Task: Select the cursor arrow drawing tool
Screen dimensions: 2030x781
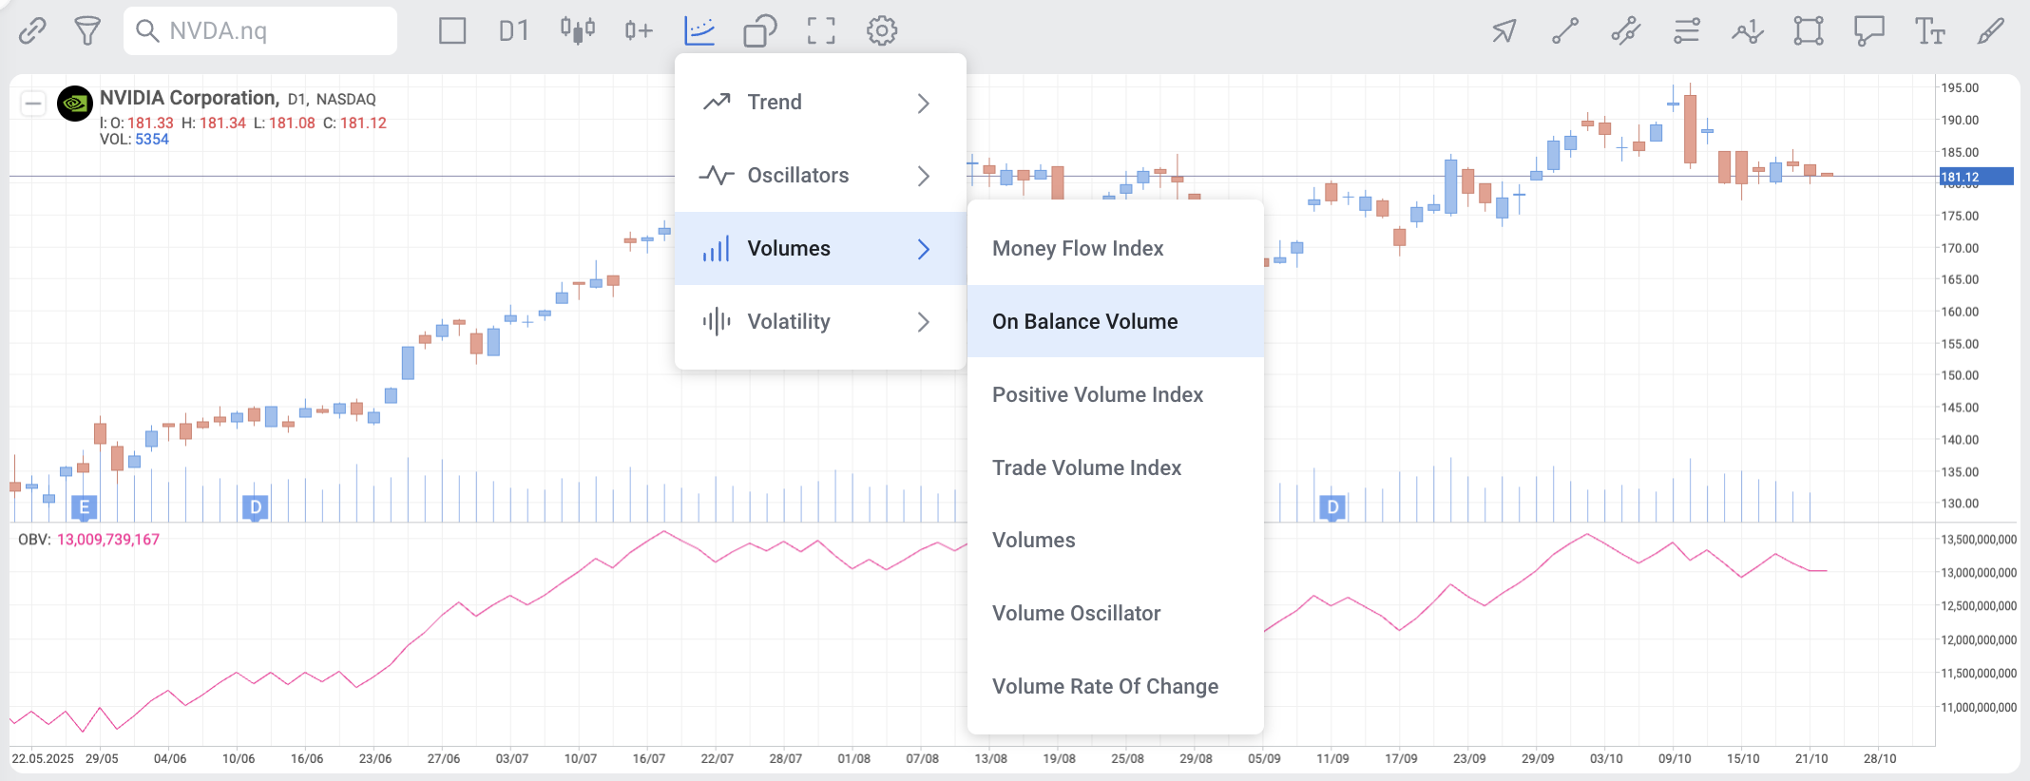Action: pos(1504,31)
